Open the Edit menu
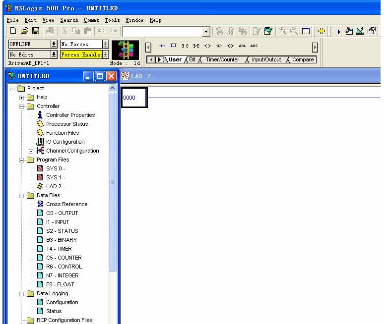 (30, 20)
